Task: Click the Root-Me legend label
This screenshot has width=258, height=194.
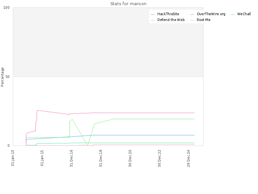Action: coord(203,20)
